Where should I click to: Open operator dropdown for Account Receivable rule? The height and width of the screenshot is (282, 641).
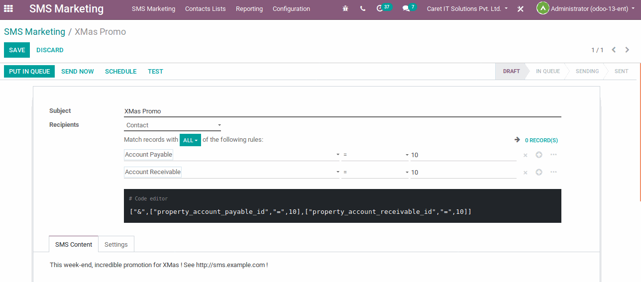pos(375,172)
